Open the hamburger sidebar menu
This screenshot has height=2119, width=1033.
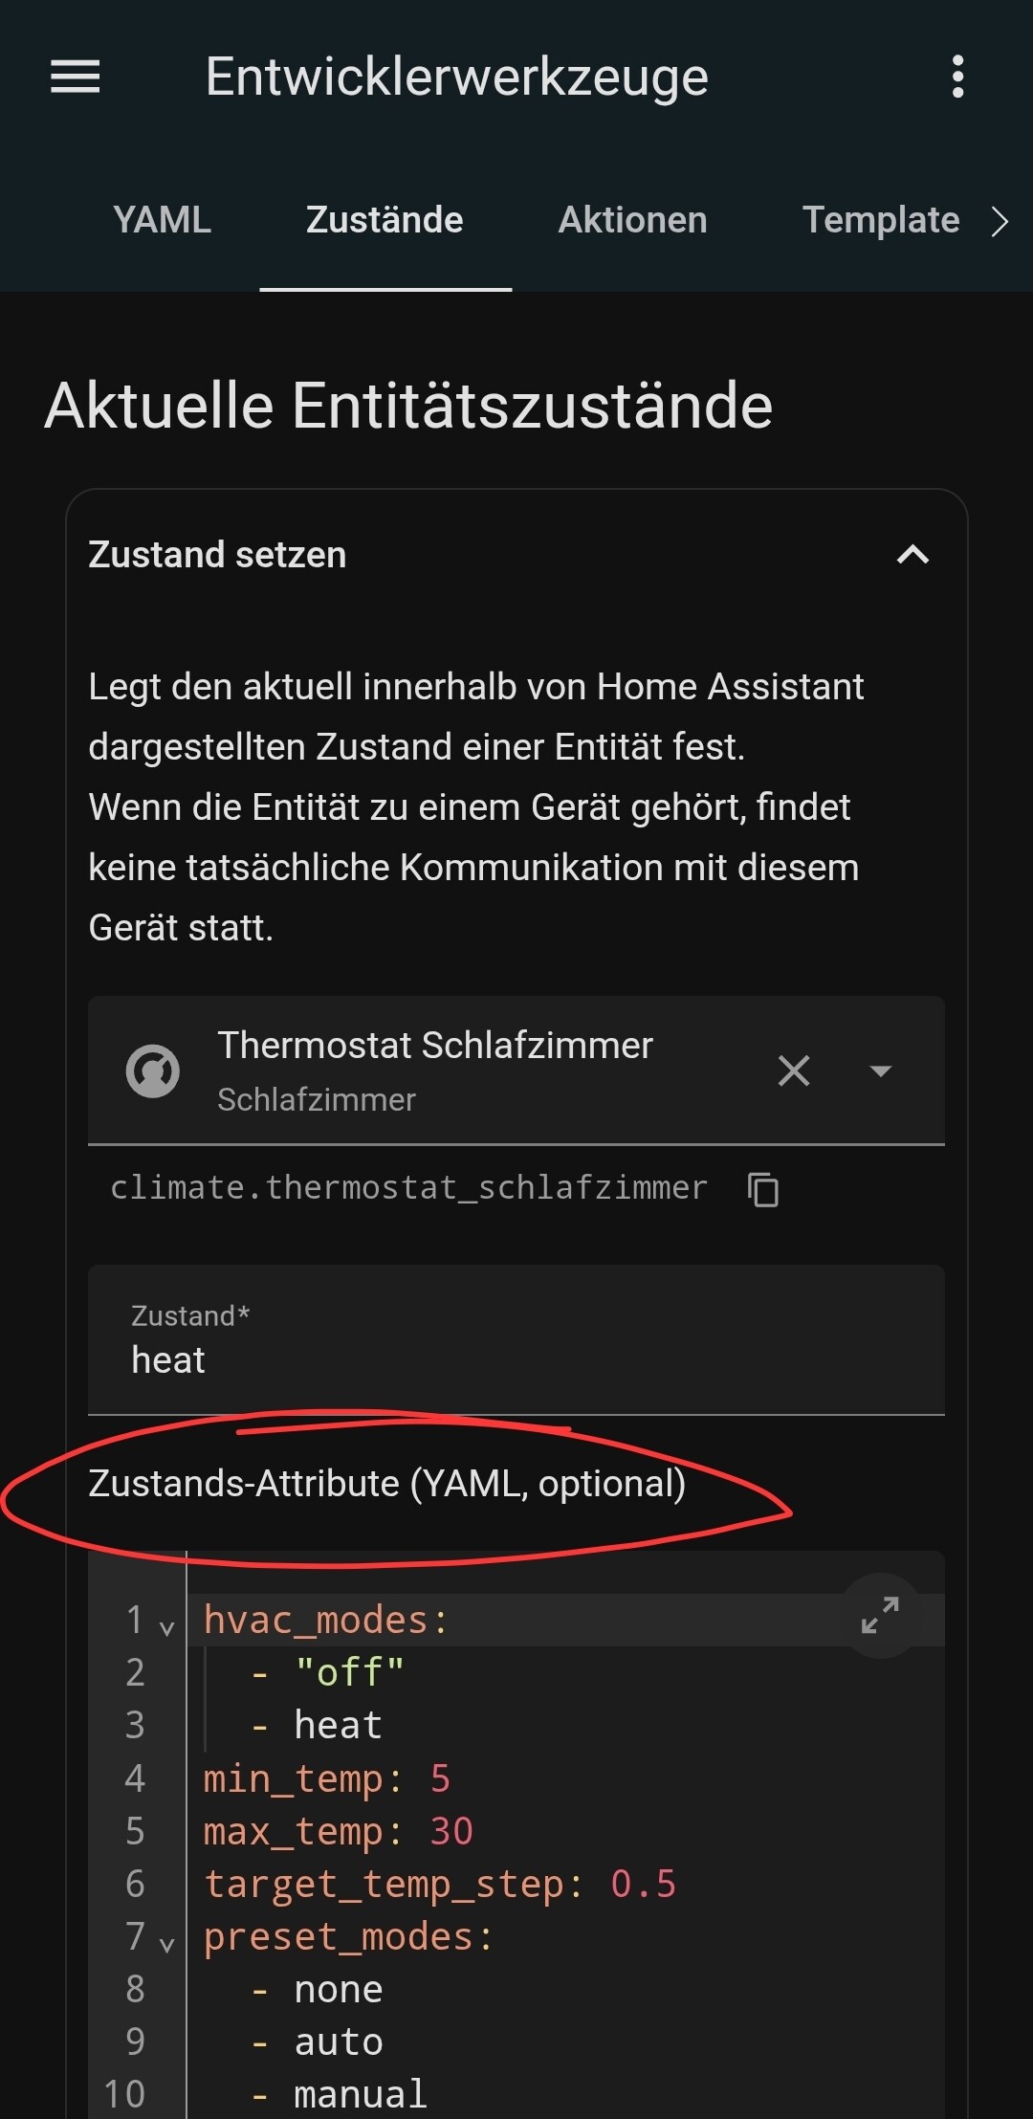pyautogui.click(x=76, y=77)
